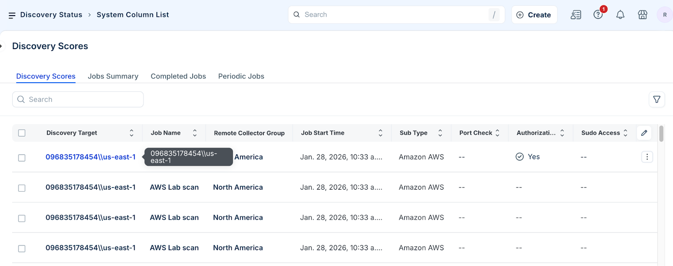Viewport: 673px width, 266px height.
Task: Select the checkbox in the third row
Action: click(x=22, y=218)
